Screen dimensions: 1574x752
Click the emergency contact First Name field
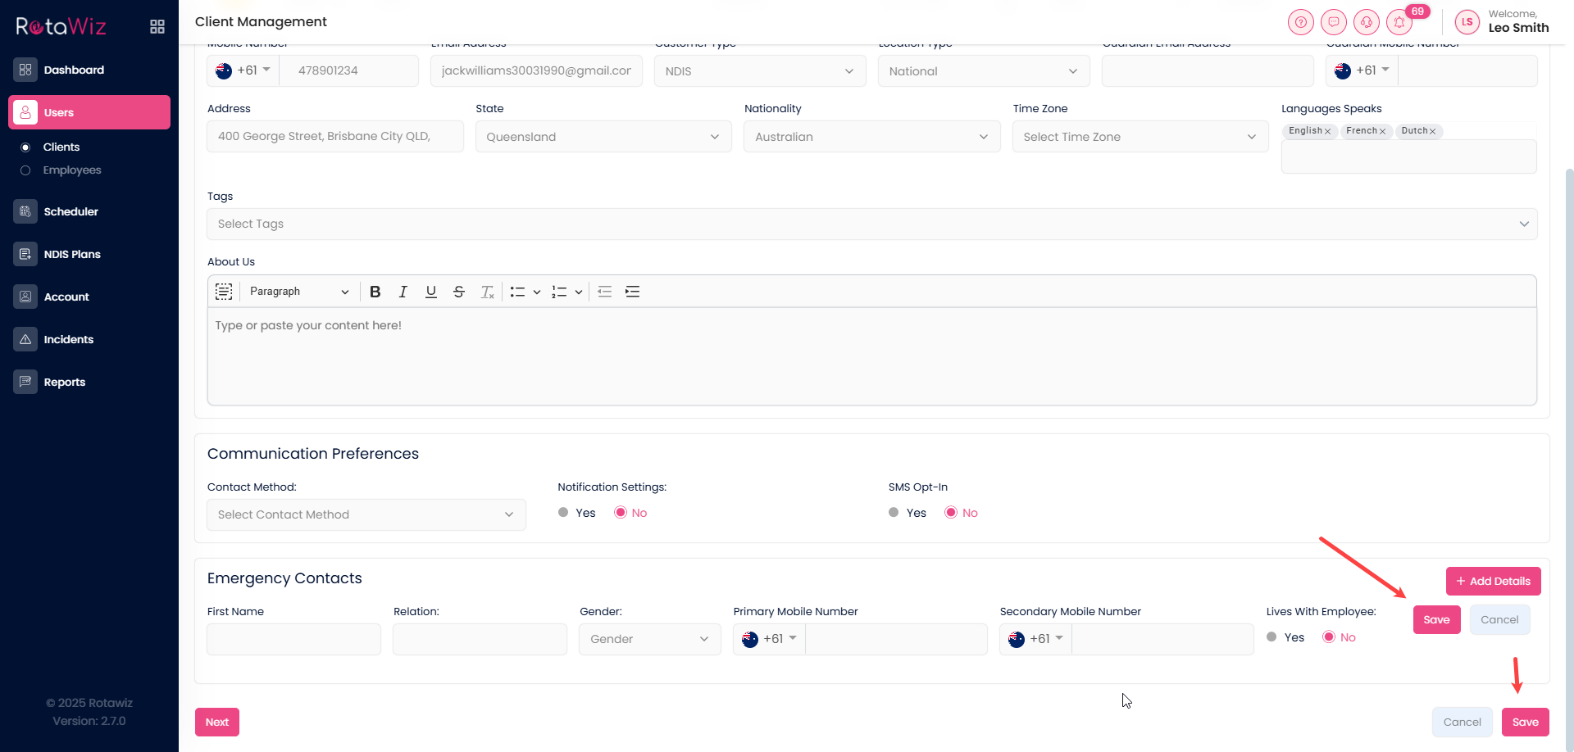coord(293,639)
